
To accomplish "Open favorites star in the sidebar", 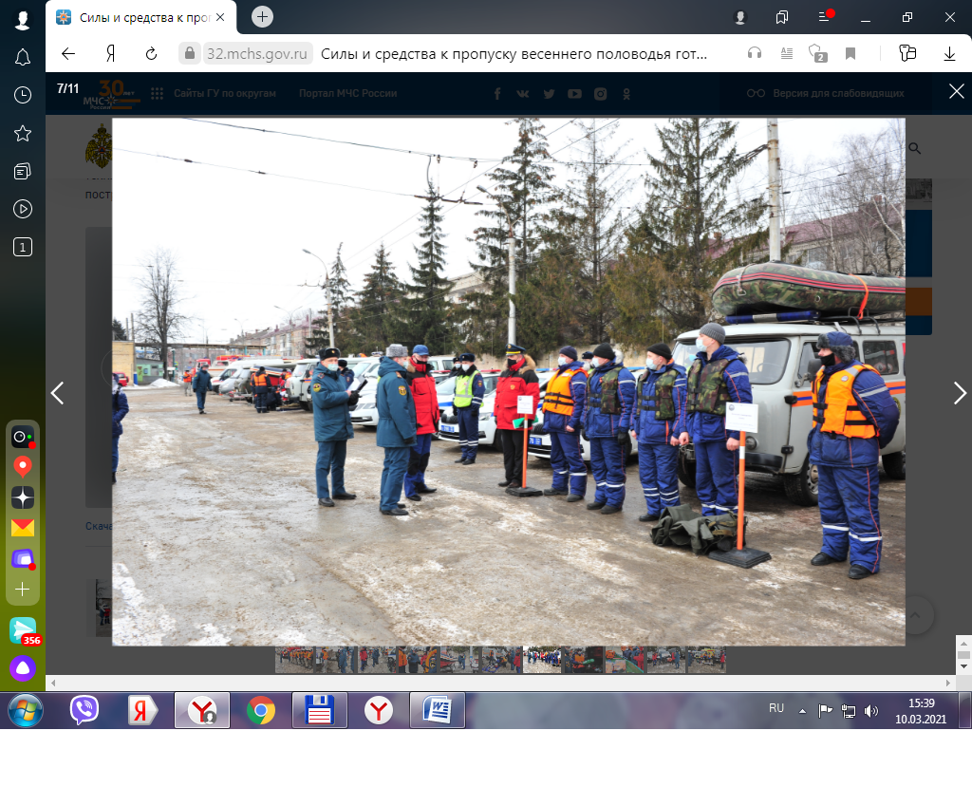I will (23, 133).
